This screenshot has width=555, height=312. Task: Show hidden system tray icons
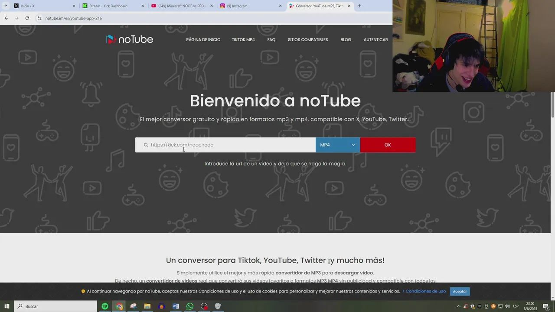459,306
